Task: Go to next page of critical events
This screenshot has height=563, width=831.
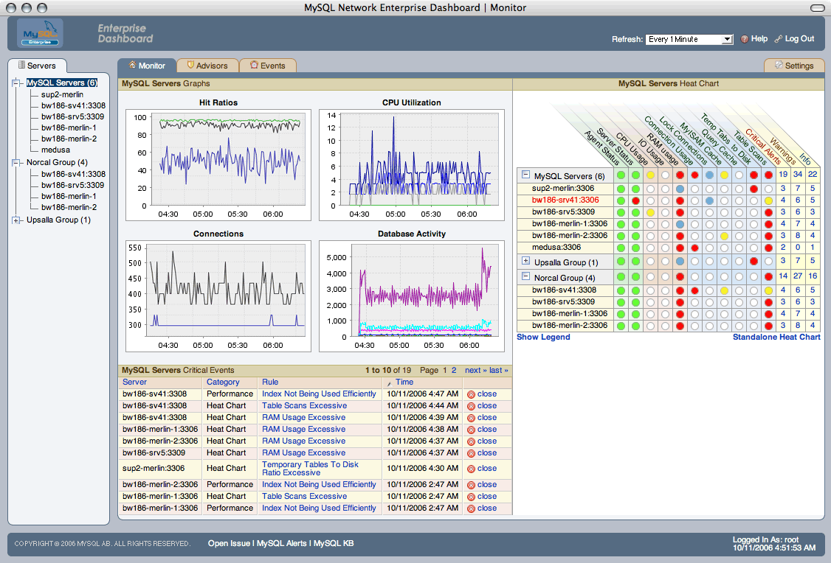Action: click(475, 370)
